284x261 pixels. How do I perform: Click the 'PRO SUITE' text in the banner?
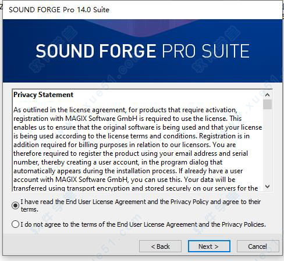(x=206, y=51)
